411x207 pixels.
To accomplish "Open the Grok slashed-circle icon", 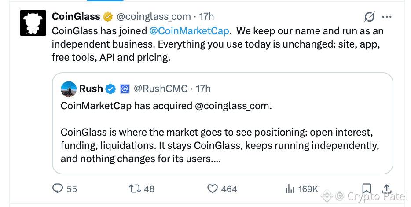I will click(370, 17).
